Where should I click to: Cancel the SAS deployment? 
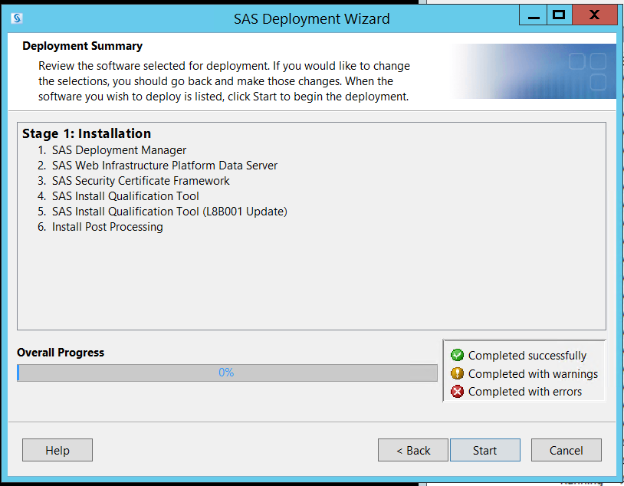[x=566, y=450]
